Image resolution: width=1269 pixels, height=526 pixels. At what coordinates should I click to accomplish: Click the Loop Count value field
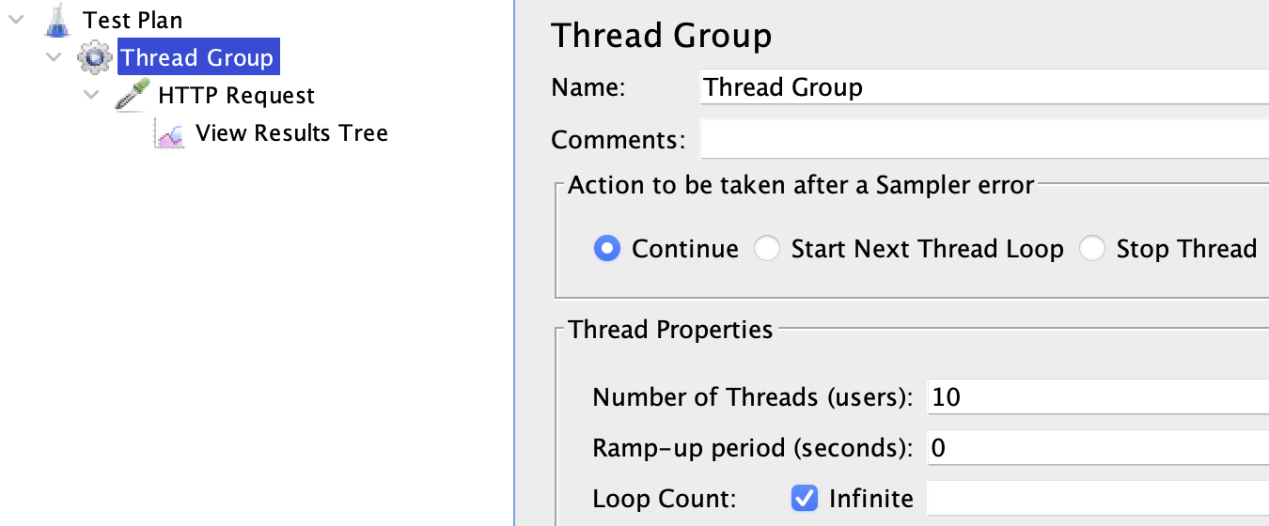(x=1097, y=498)
